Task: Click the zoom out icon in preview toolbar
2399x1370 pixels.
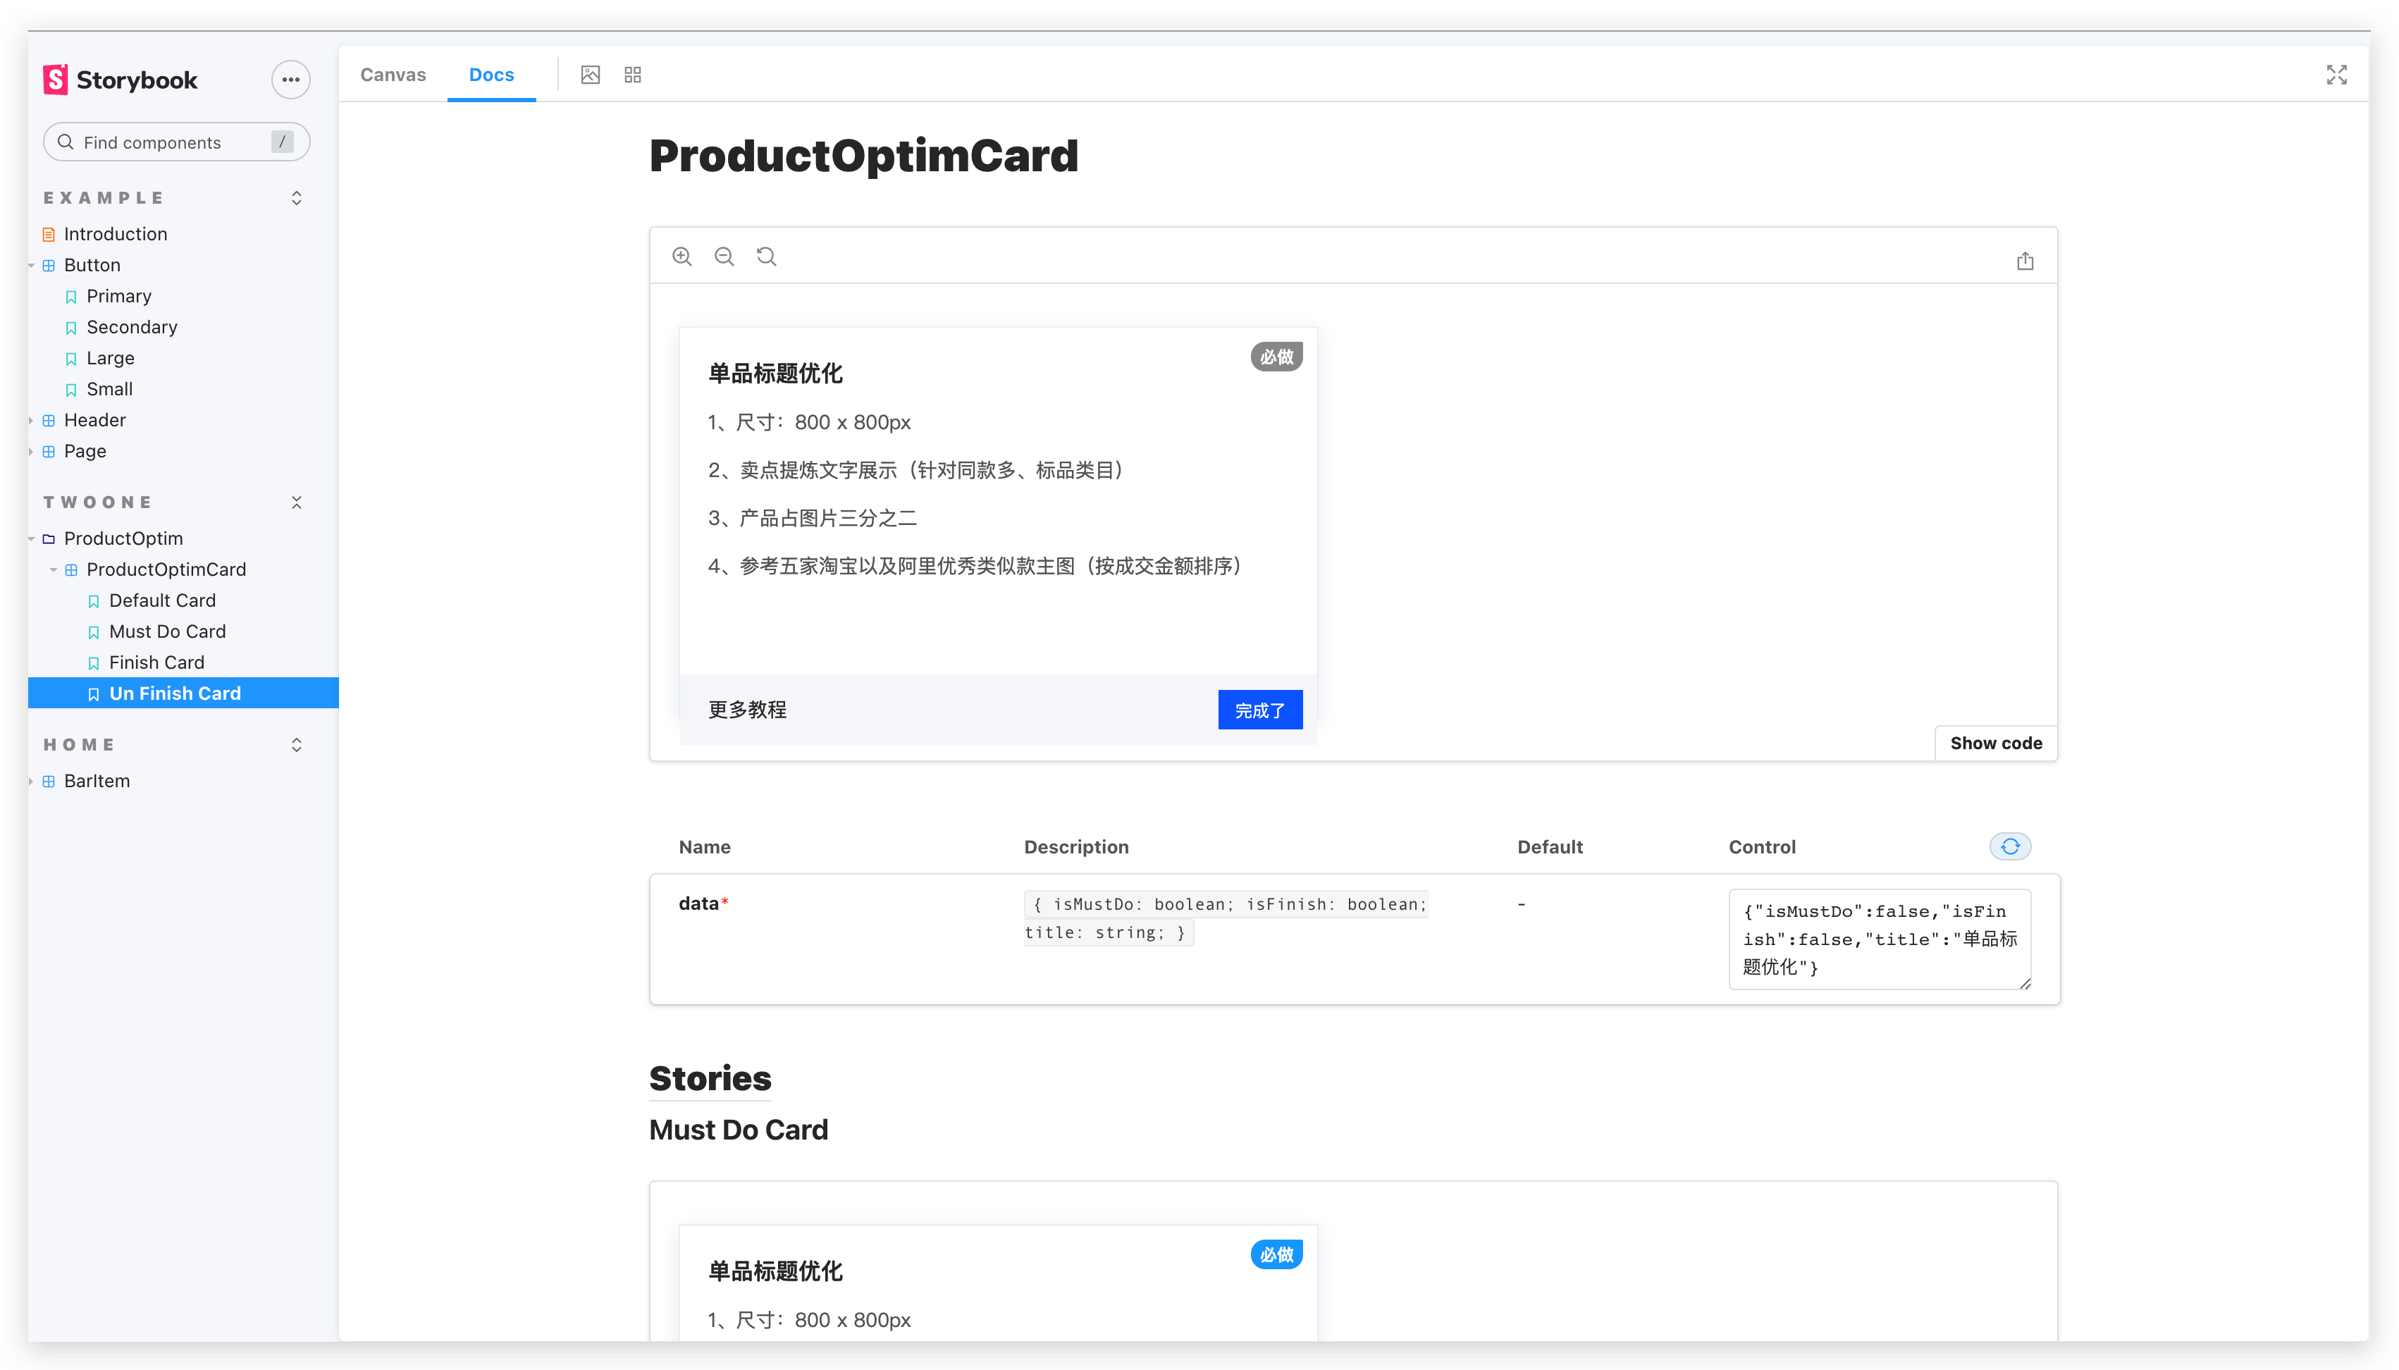Action: pos(724,257)
